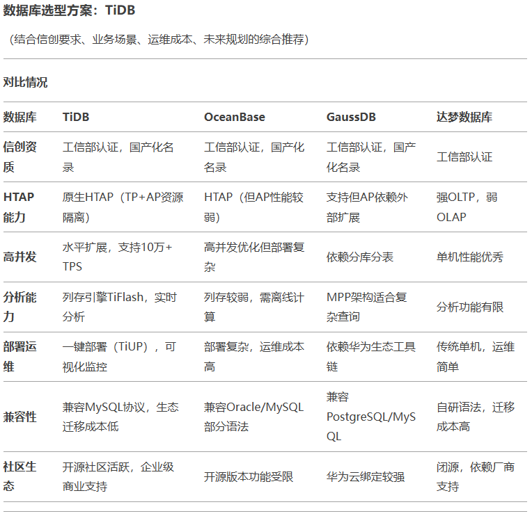Screen dimensions: 532x516
Task: Click the 'TiDB' column header
Action: click(76, 117)
